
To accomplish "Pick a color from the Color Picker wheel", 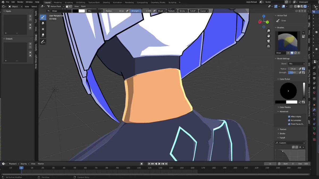I will click(288, 91).
